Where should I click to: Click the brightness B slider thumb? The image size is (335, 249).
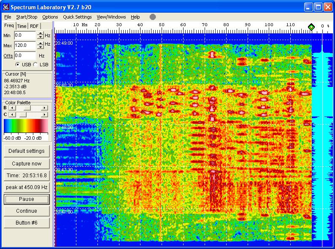(x=27, y=108)
